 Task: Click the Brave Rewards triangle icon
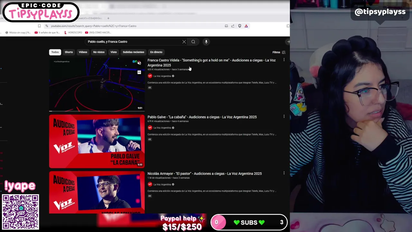(246, 26)
